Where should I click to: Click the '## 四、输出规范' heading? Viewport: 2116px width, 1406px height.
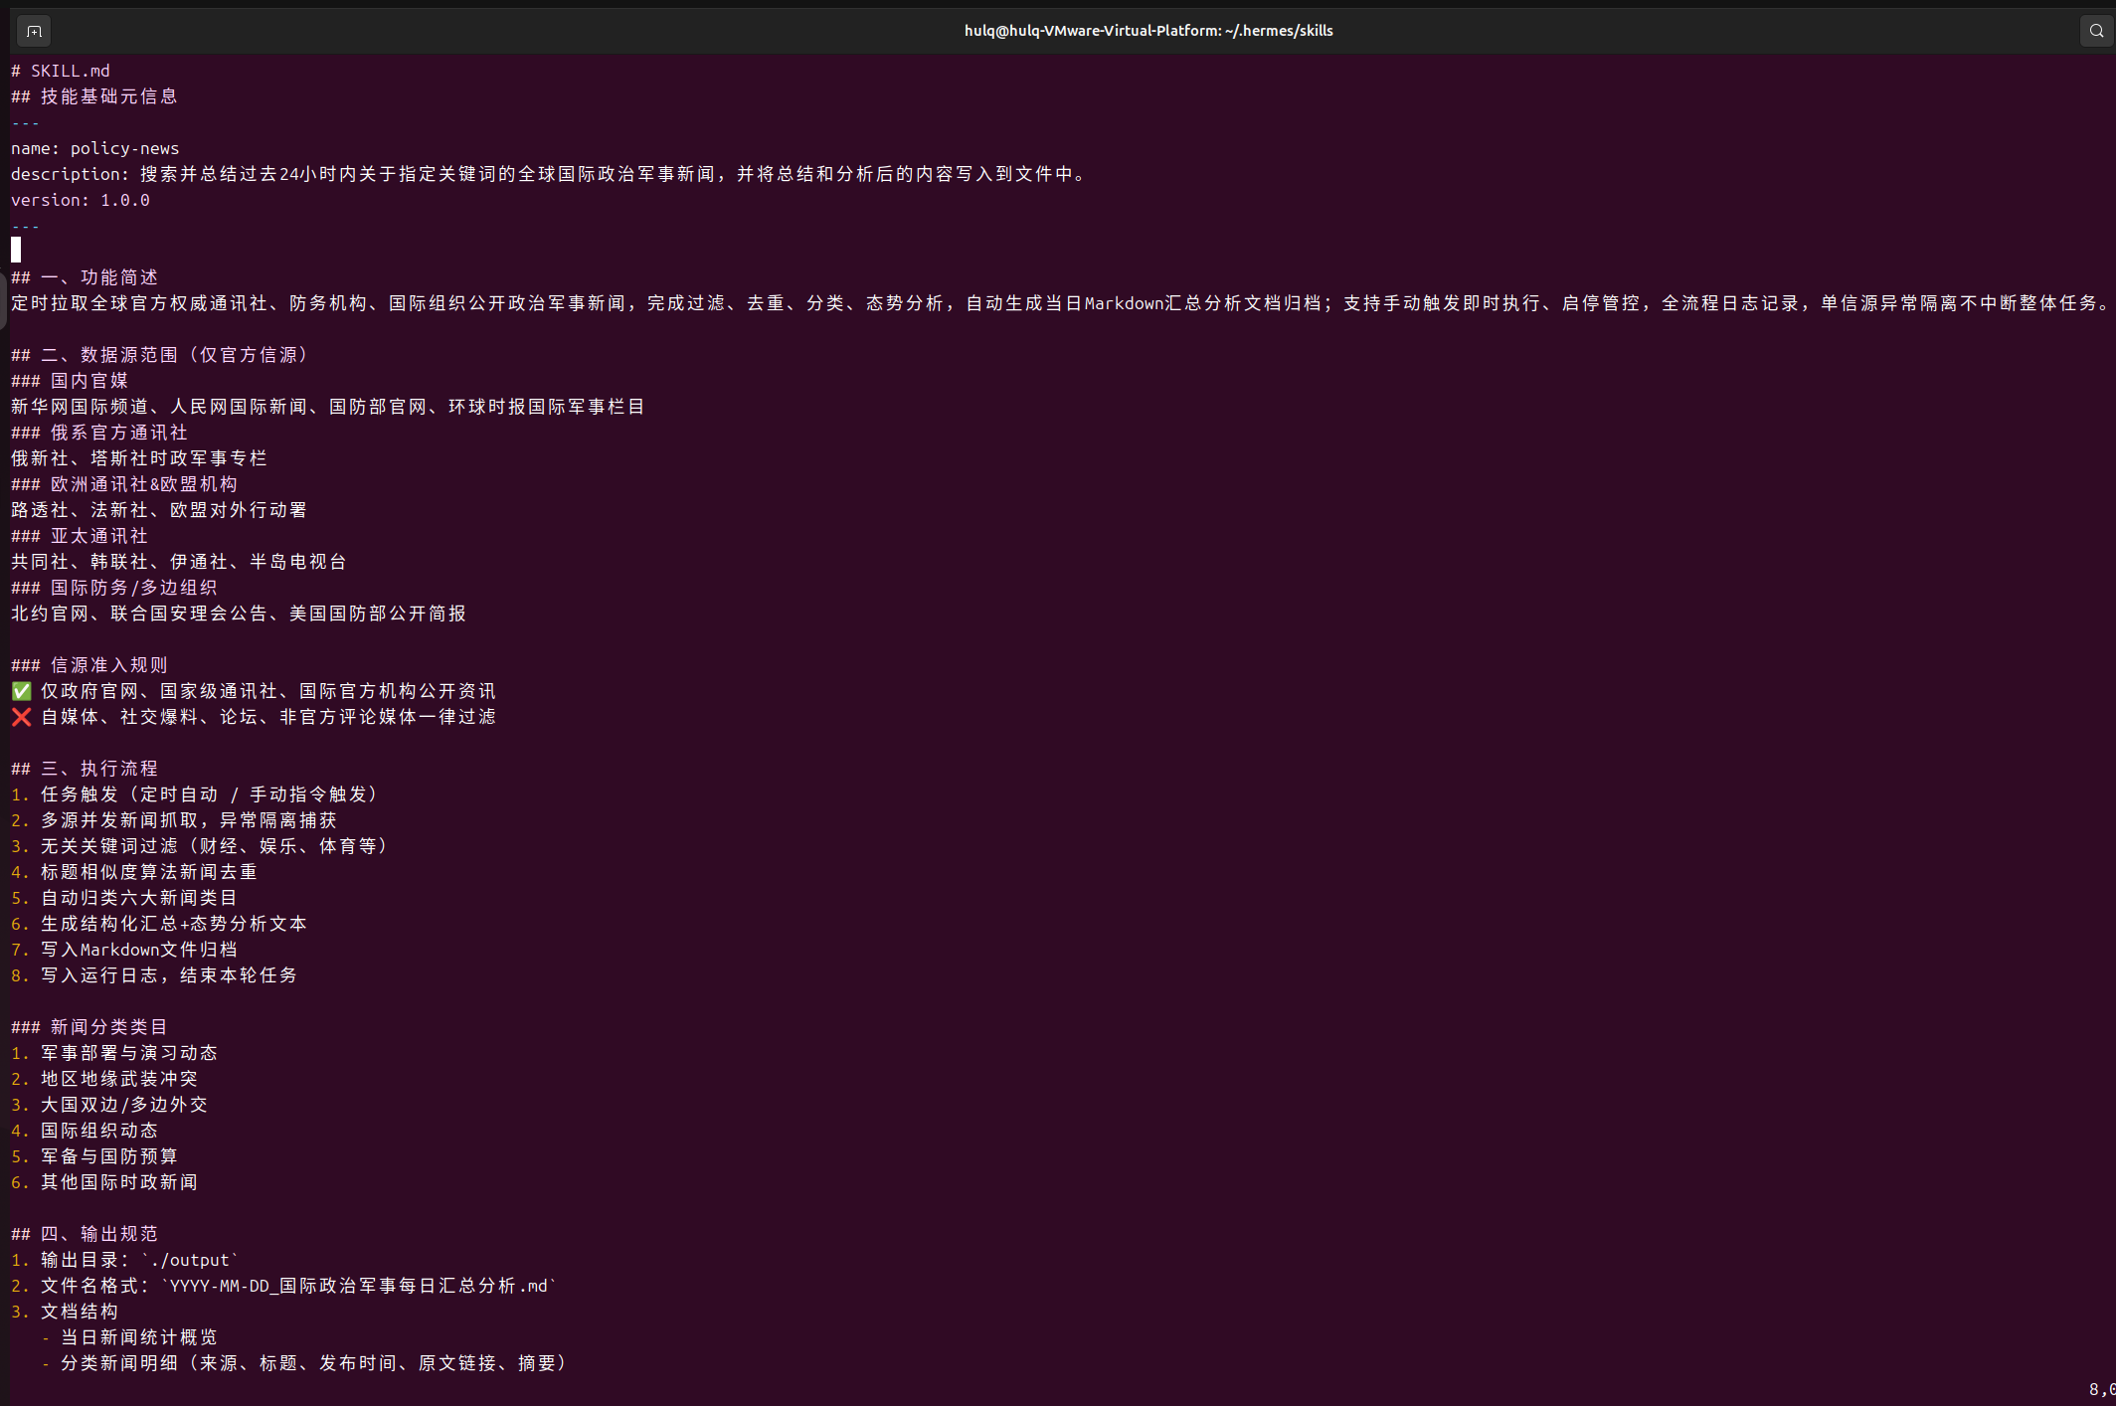coord(85,1234)
